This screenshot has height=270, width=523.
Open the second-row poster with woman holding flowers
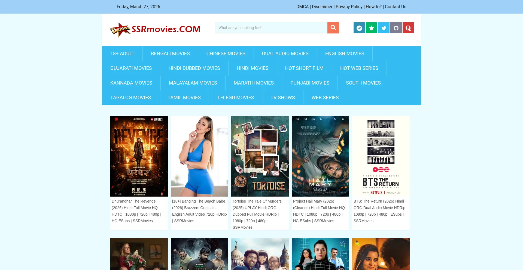click(139, 254)
